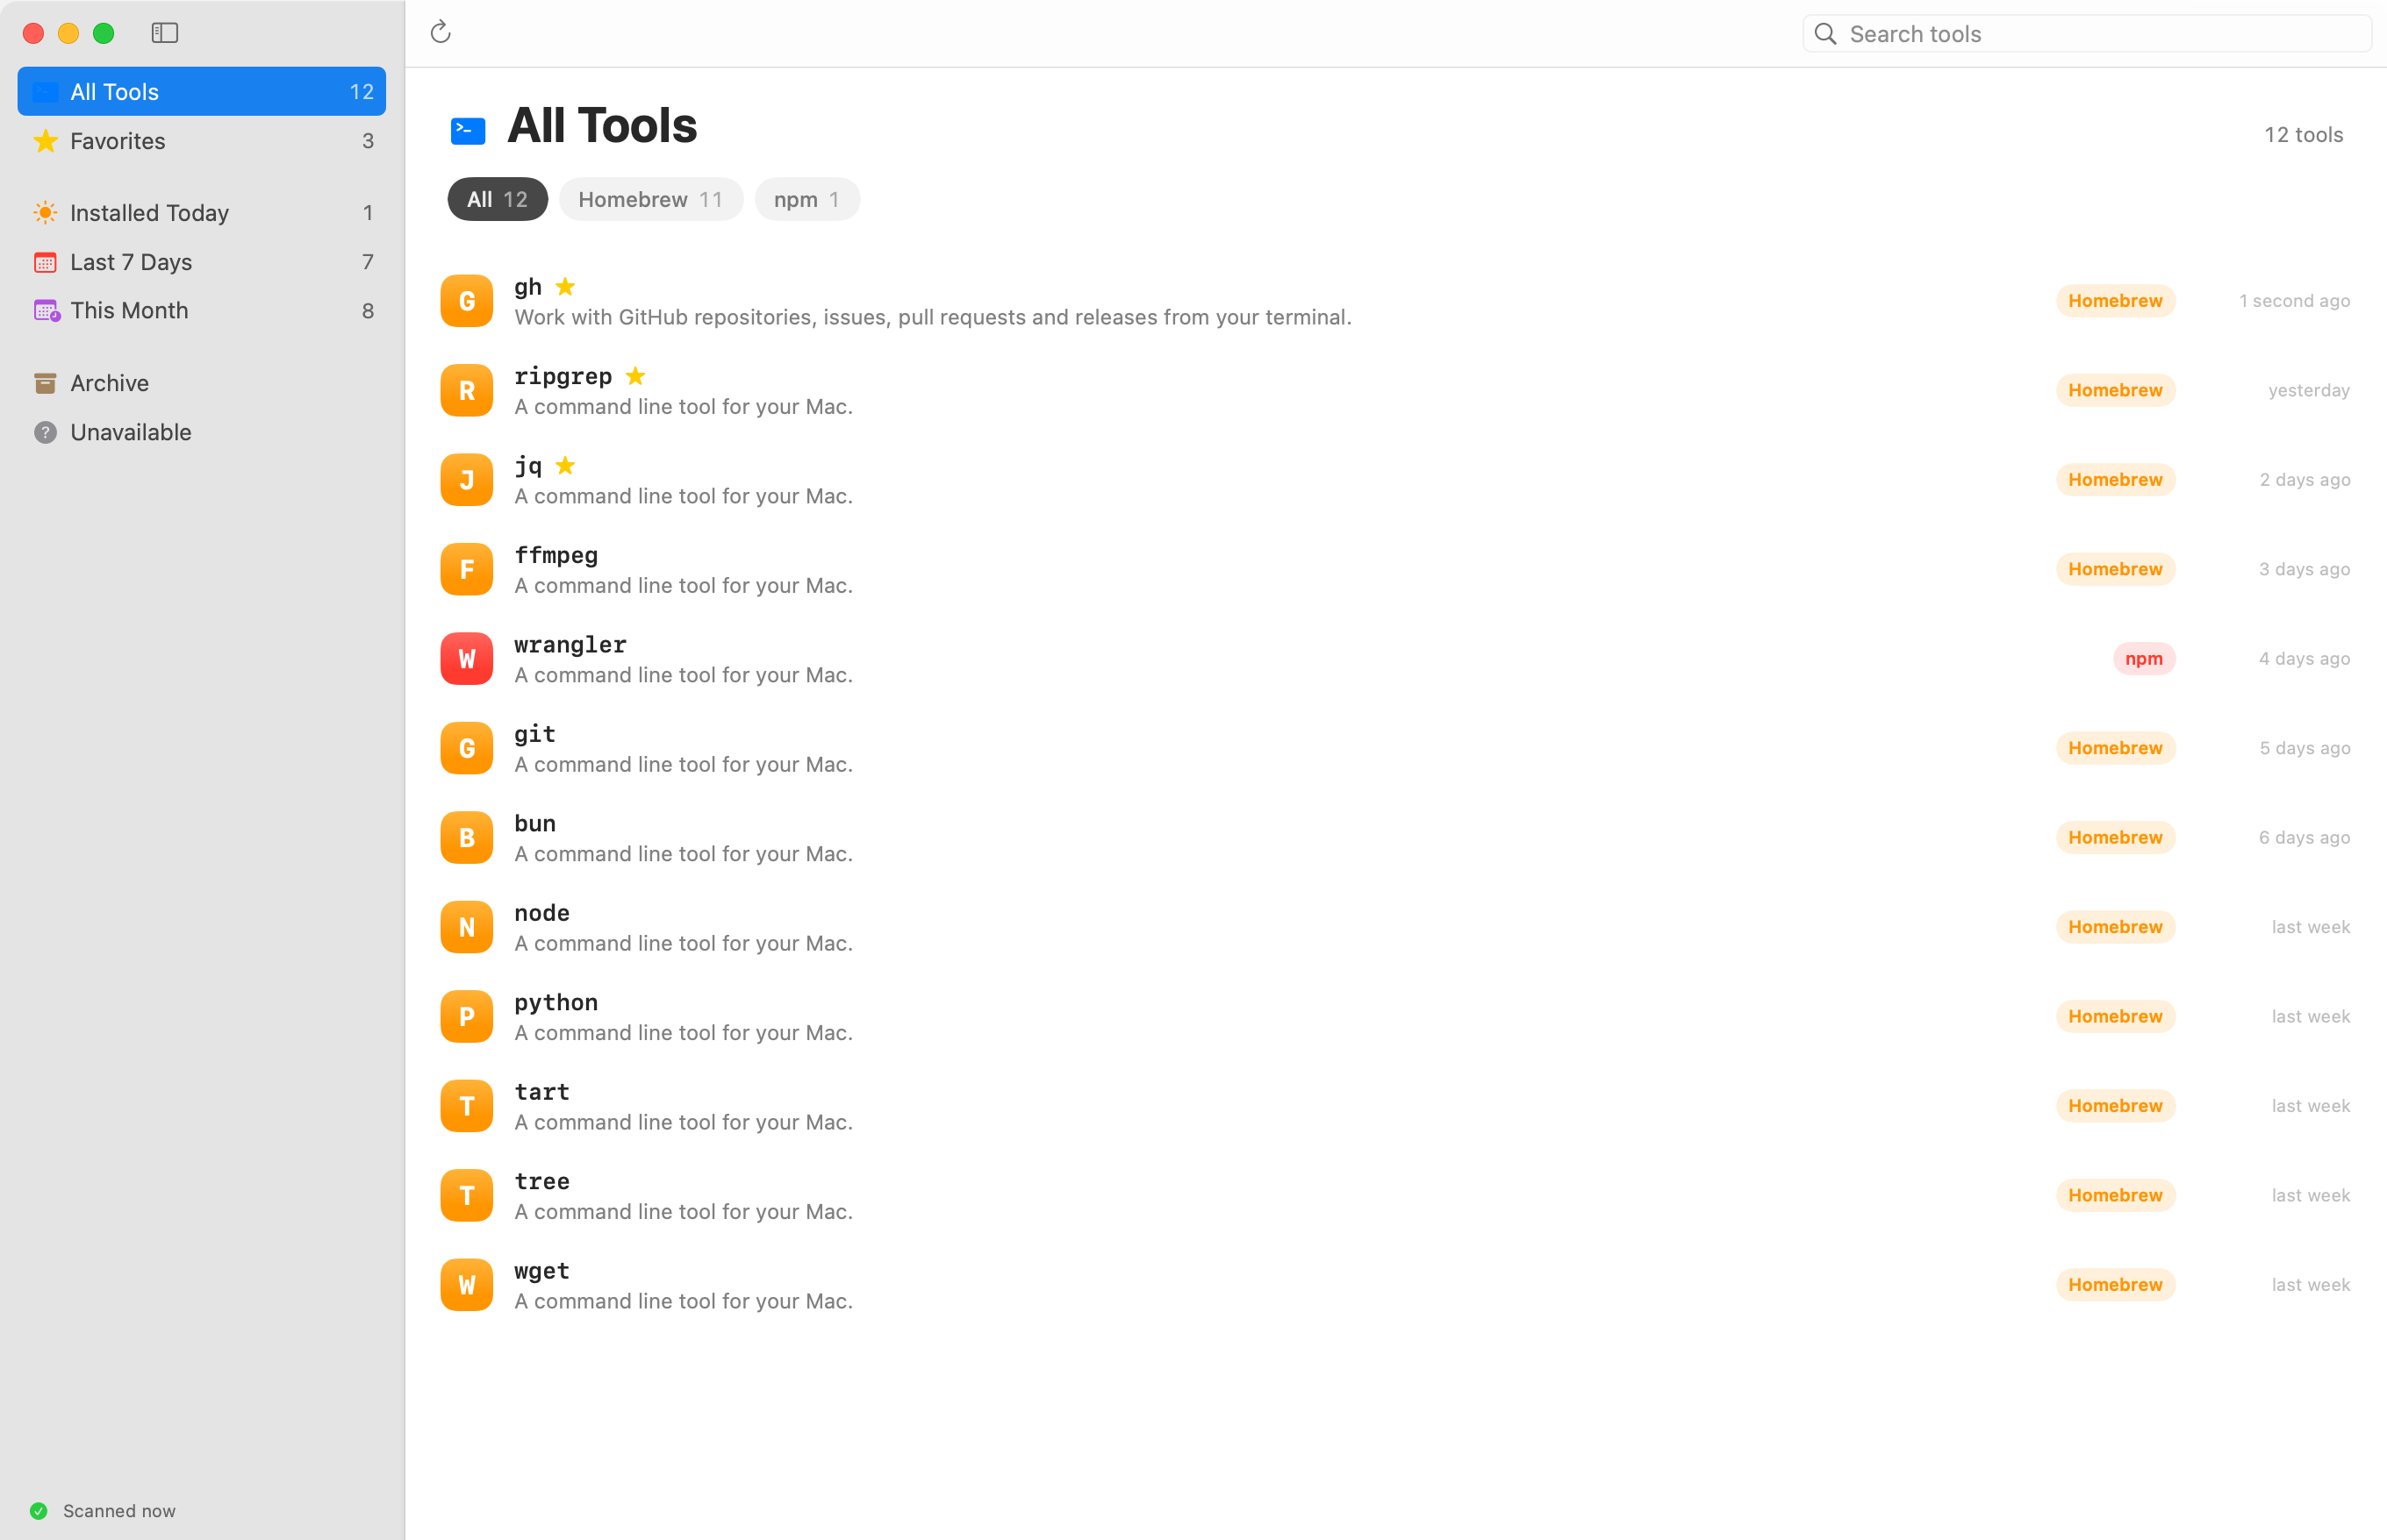This screenshot has height=1540, width=2387.
Task: Select the bun tool name
Action: click(x=535, y=823)
